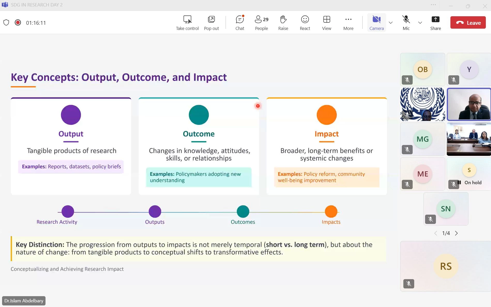The image size is (491, 307).
Task: Expand mic options dropdown arrow
Action: click(420, 23)
